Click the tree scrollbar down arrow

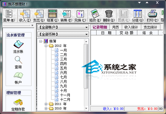[x=86, y=108]
